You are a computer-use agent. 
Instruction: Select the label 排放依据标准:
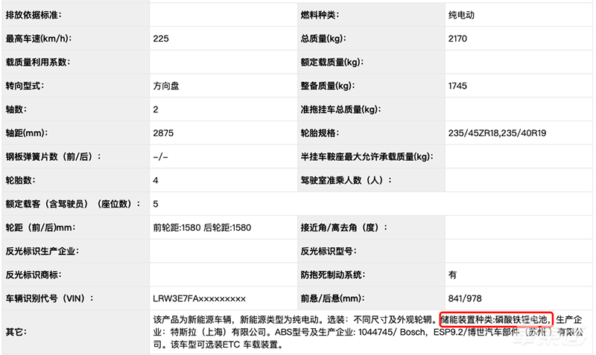[34, 15]
